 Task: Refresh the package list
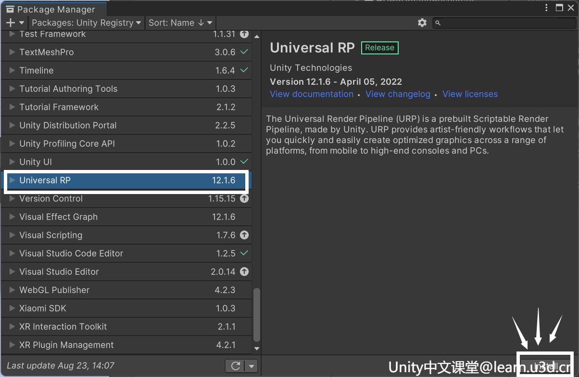(x=236, y=366)
